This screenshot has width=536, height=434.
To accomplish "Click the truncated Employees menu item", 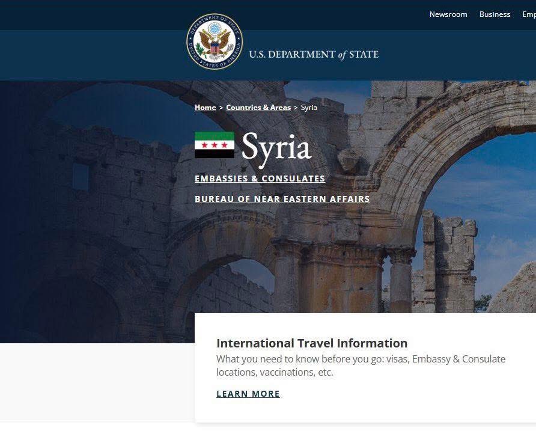I will (x=530, y=14).
